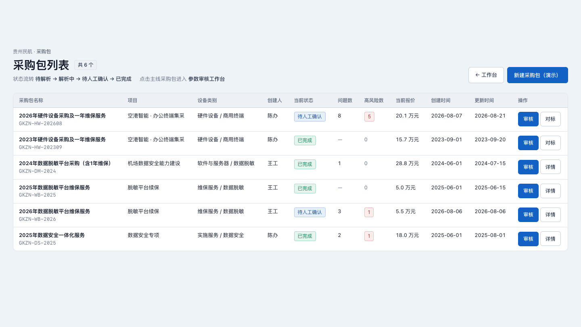The image size is (581, 327).
Task: Click the quote value 28.8 万元
Action: (408, 163)
